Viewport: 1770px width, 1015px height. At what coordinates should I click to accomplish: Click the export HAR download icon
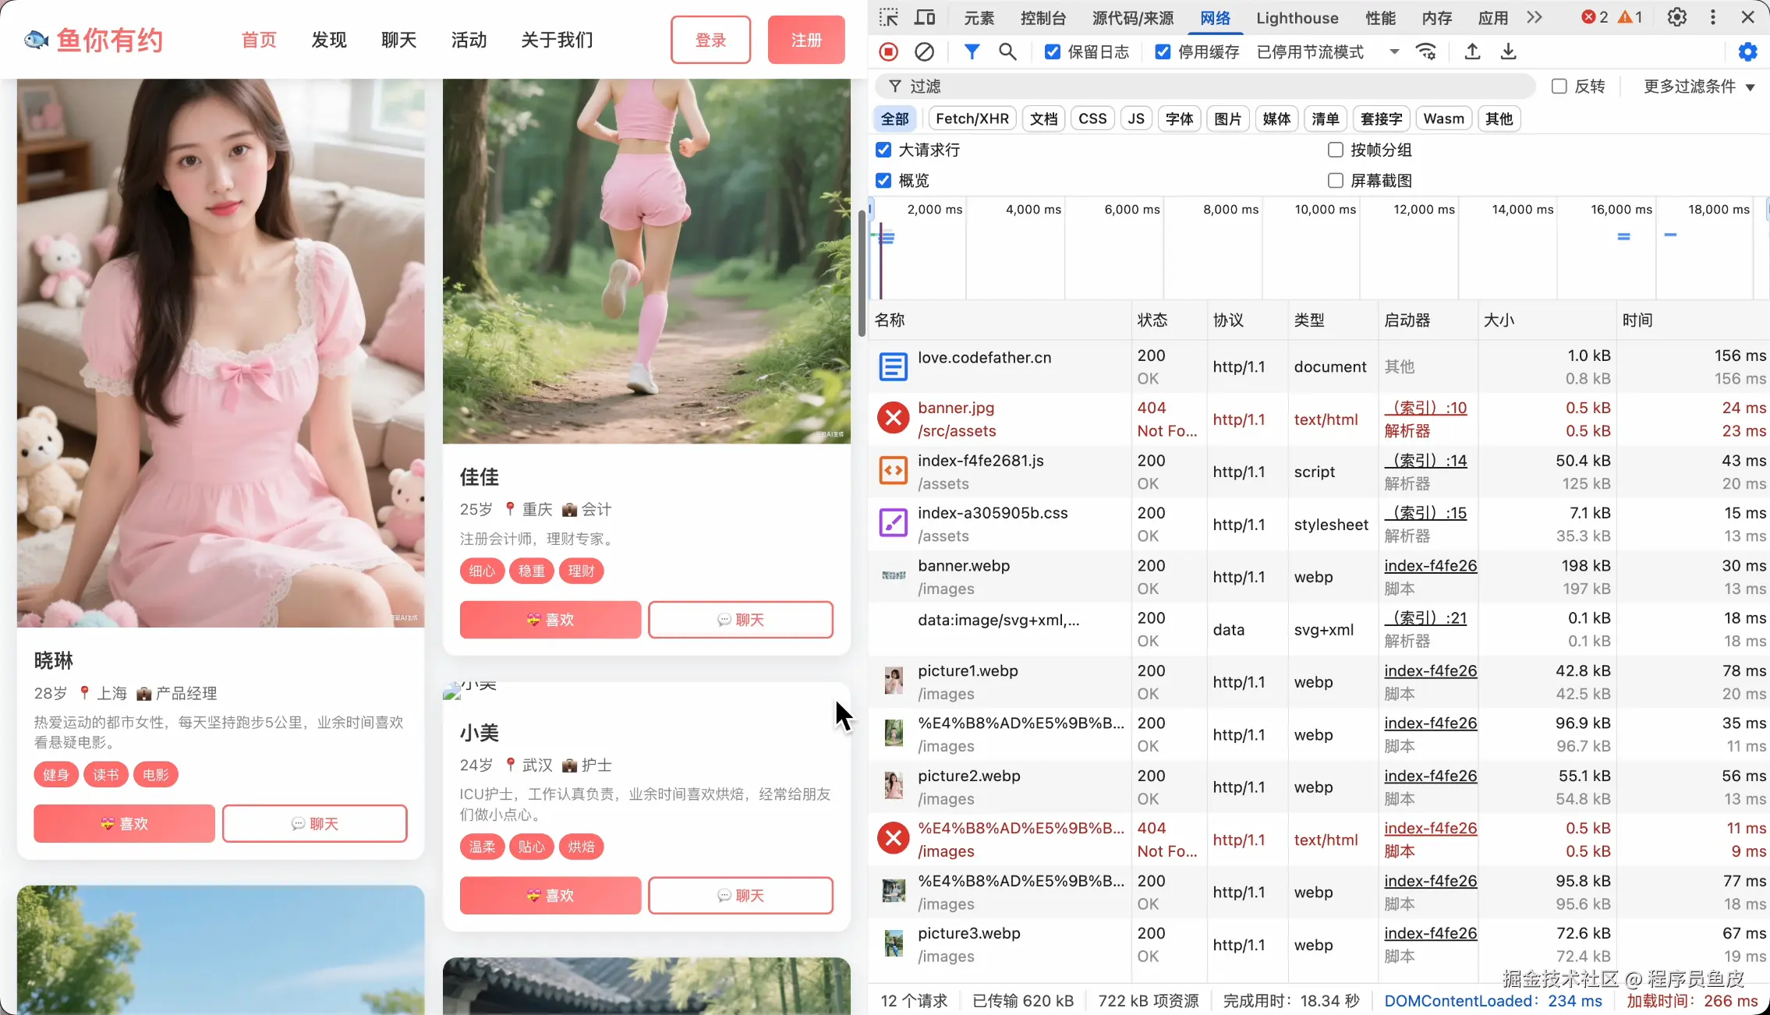click(x=1508, y=51)
